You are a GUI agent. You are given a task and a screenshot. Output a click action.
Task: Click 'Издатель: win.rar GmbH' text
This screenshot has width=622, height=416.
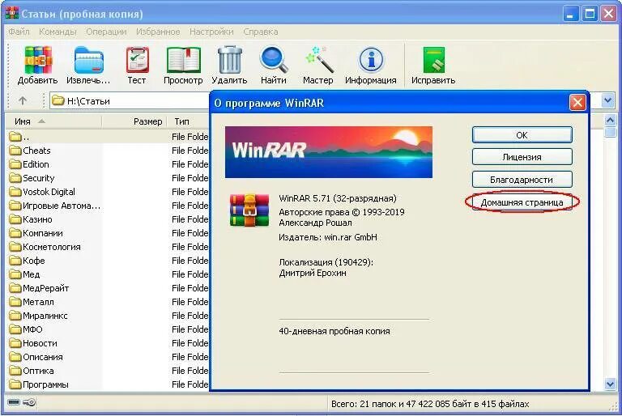[328, 237]
